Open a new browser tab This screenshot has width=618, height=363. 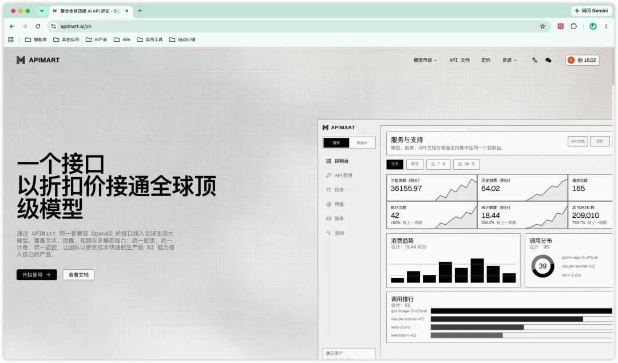pyautogui.click(x=140, y=11)
